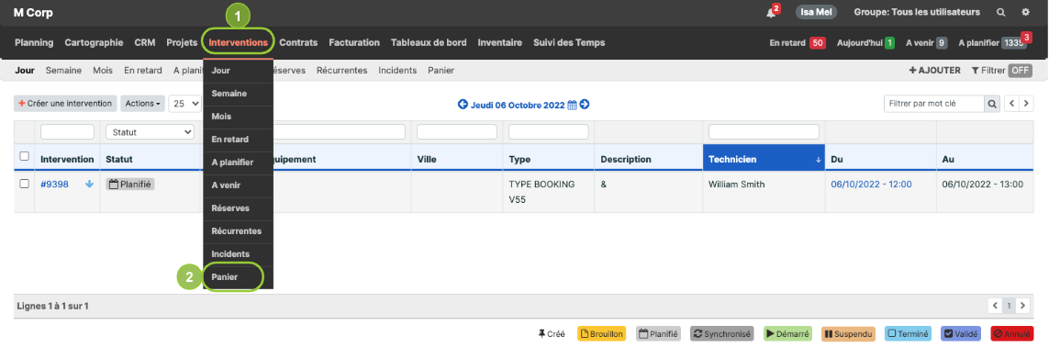The image size is (1049, 359).
Task: Click the AJOUTER button
Action: [934, 71]
